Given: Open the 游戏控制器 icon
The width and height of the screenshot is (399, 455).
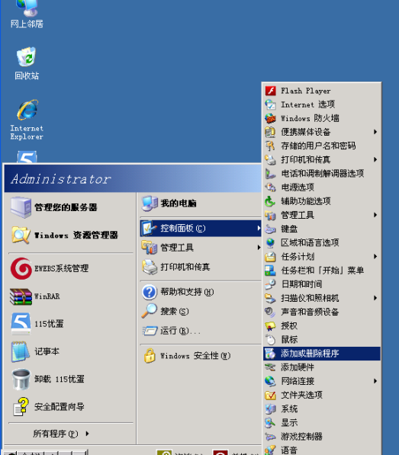Looking at the screenshot, I should coord(270,437).
